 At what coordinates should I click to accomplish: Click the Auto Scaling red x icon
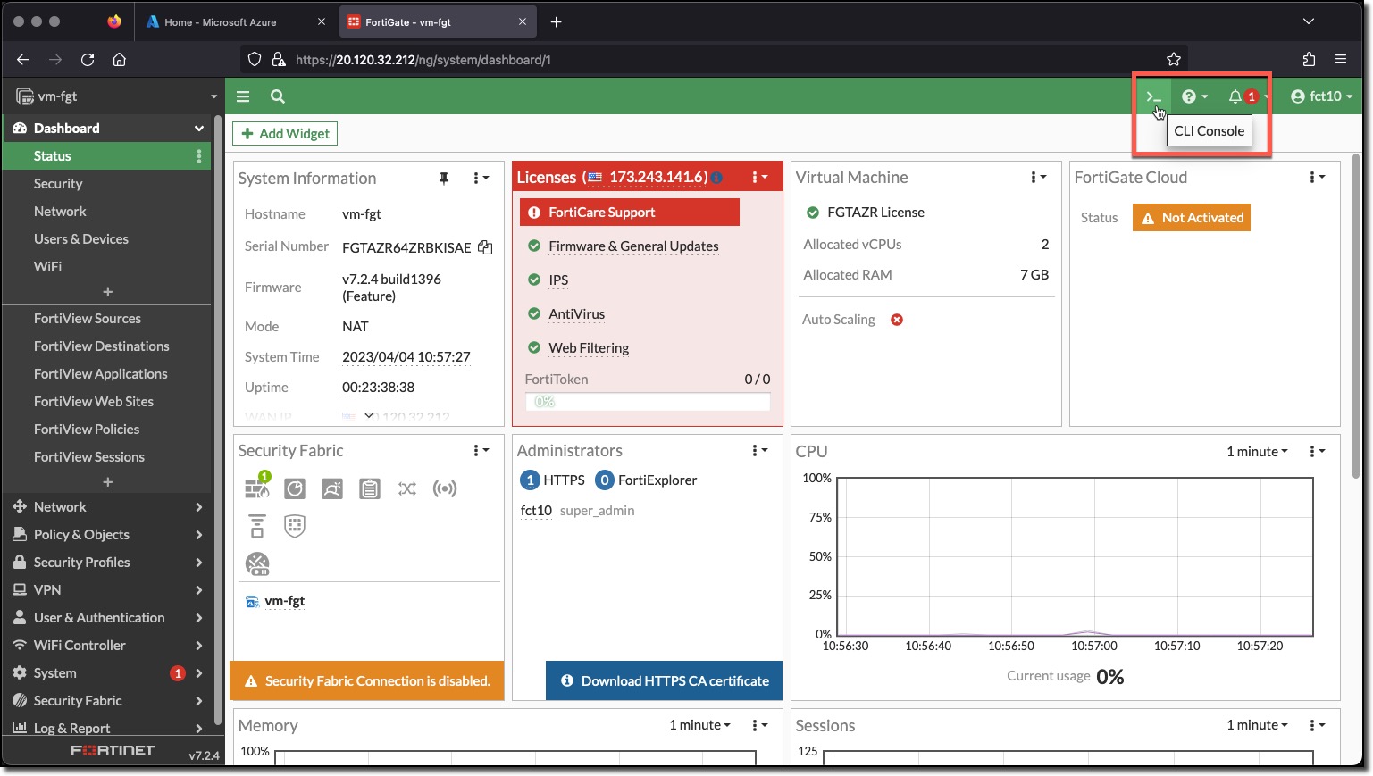click(897, 320)
